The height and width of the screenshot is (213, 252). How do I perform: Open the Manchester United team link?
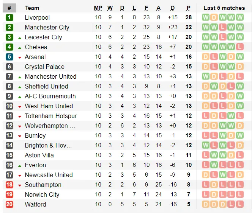click(x=50, y=76)
